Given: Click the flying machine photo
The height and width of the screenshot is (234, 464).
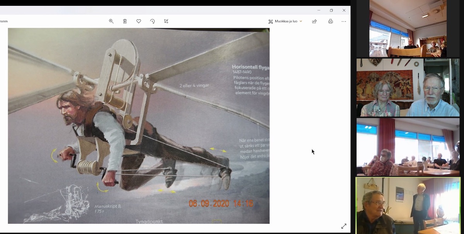Looking at the screenshot, I should point(138,125).
